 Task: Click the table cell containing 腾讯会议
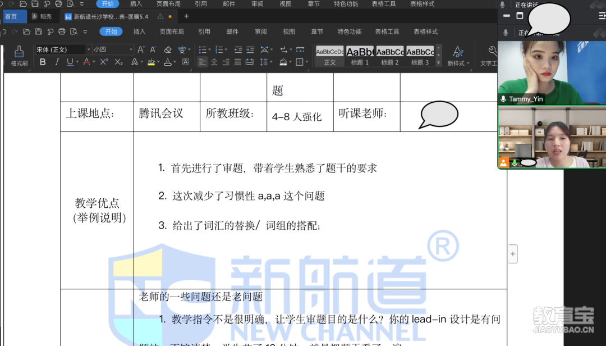click(x=167, y=116)
